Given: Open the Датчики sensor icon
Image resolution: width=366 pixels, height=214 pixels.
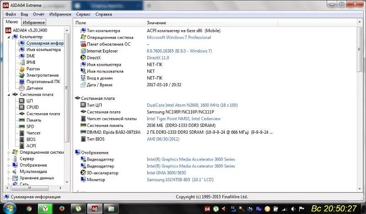Looking at the screenshot, I should tap(22, 88).
